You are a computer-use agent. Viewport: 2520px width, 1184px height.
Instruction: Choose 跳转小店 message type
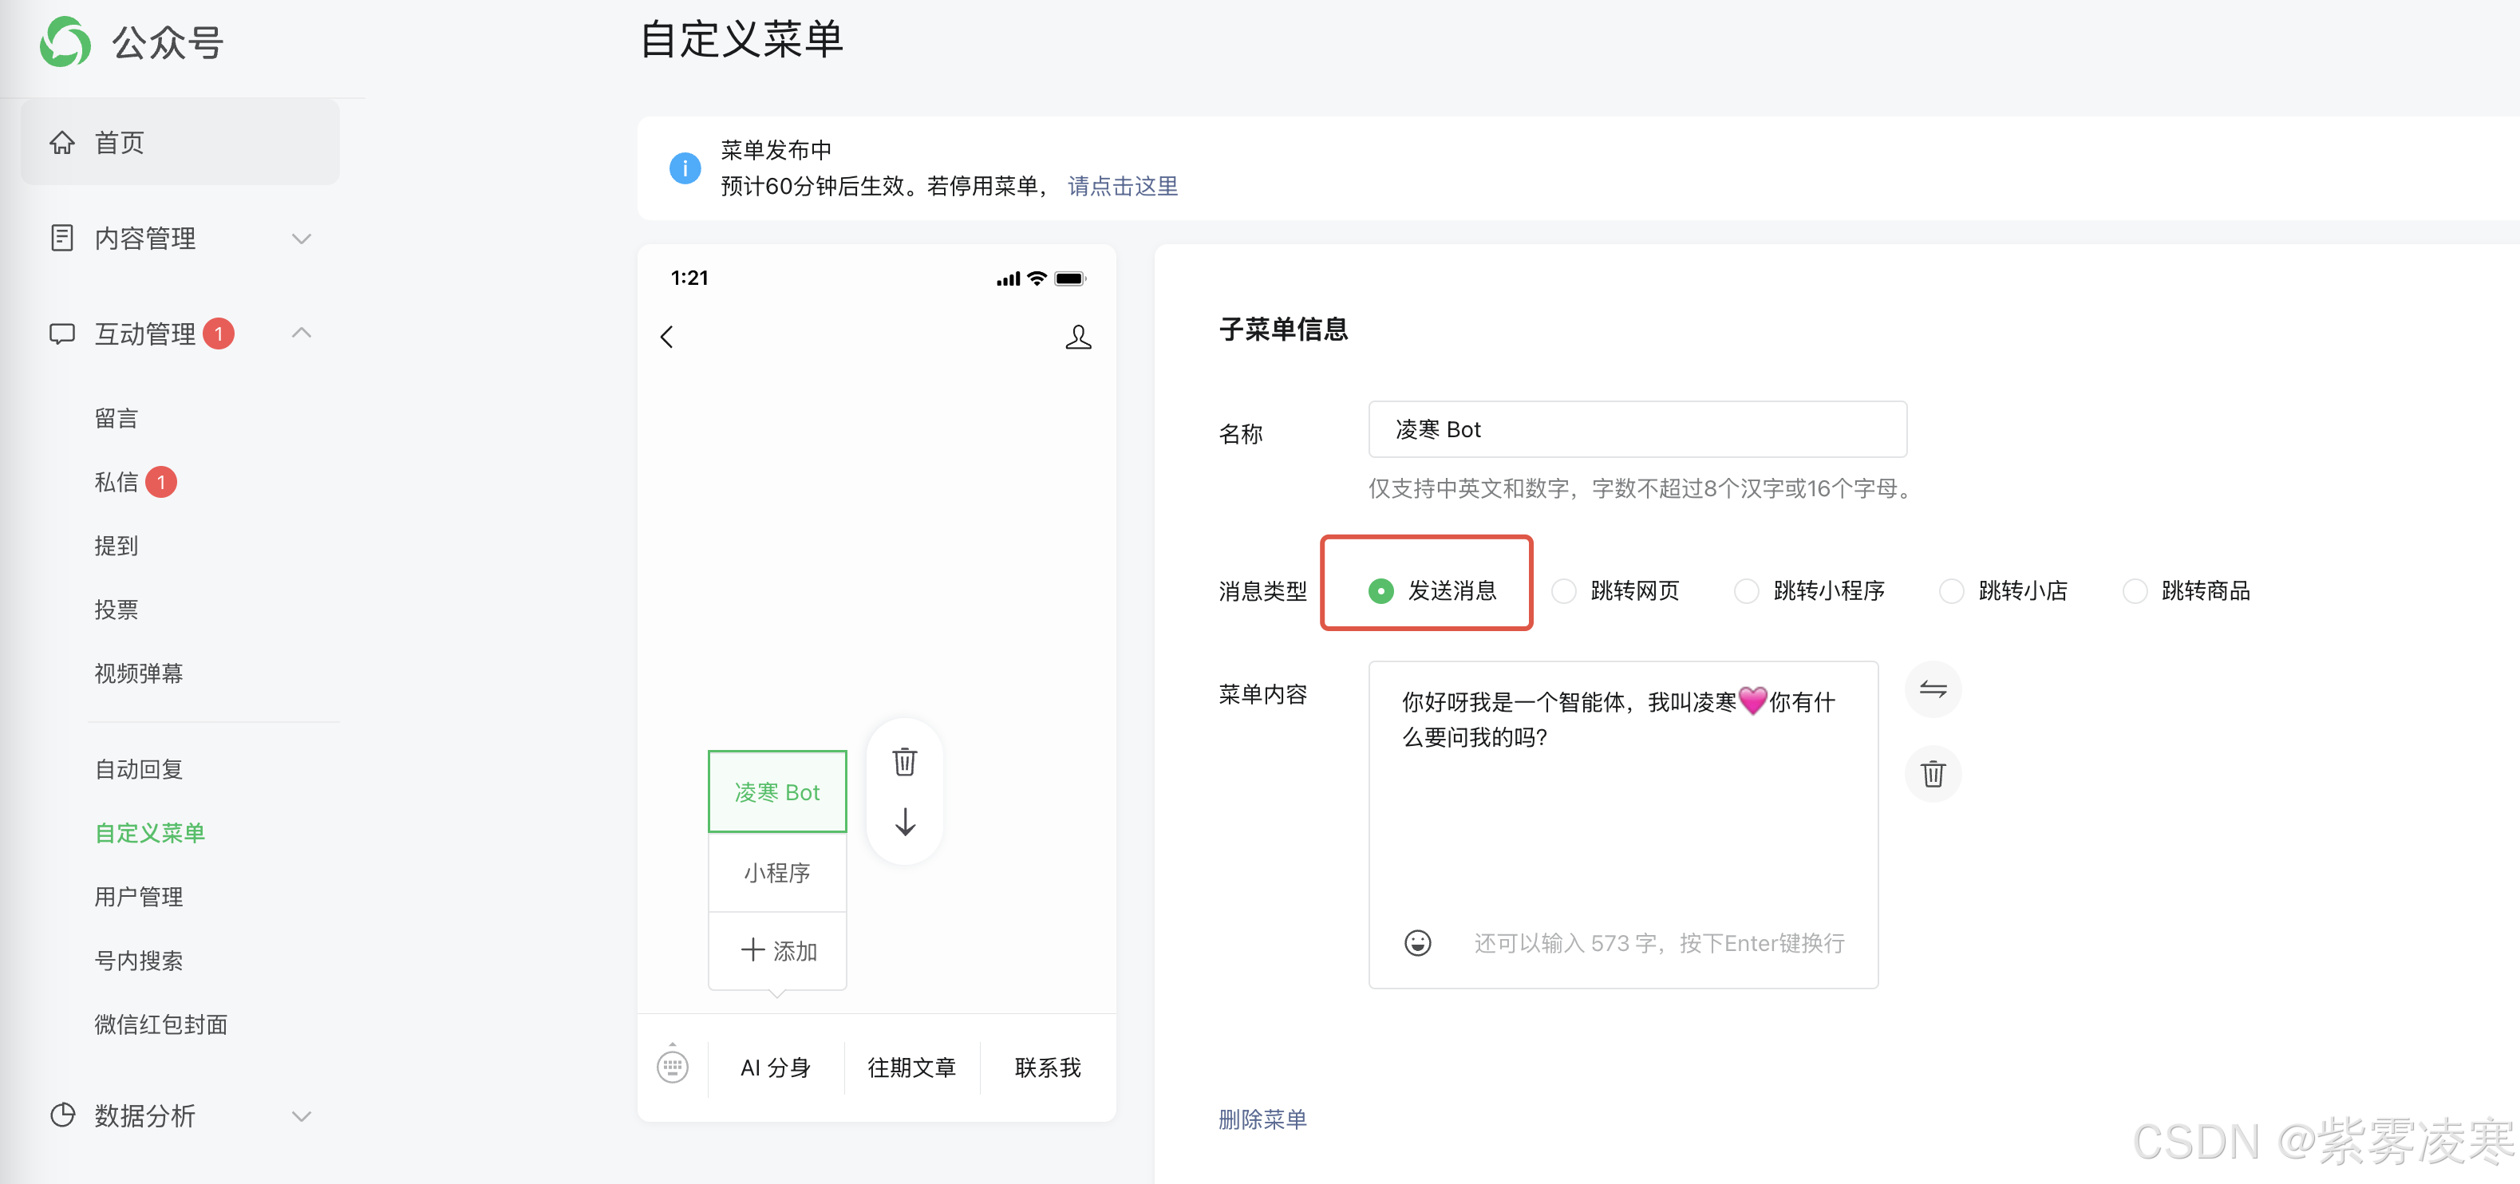[x=1952, y=590]
